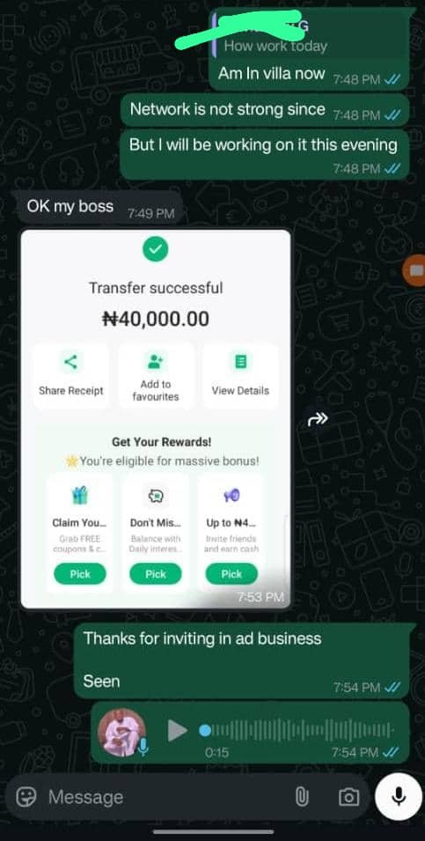Tap the forward arrow beside the receipt image
Screen dimensions: 425x841
tap(318, 419)
